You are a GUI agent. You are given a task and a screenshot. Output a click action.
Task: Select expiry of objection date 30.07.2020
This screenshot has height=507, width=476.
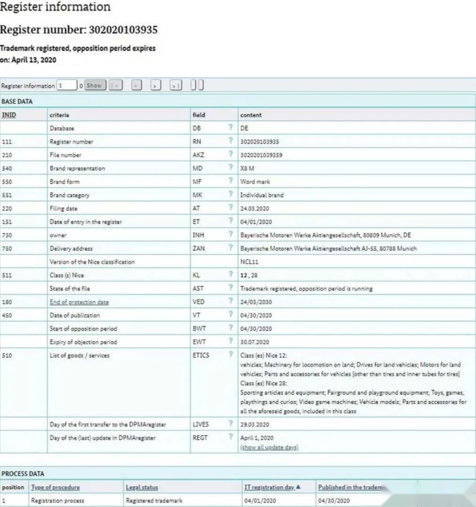click(x=255, y=342)
